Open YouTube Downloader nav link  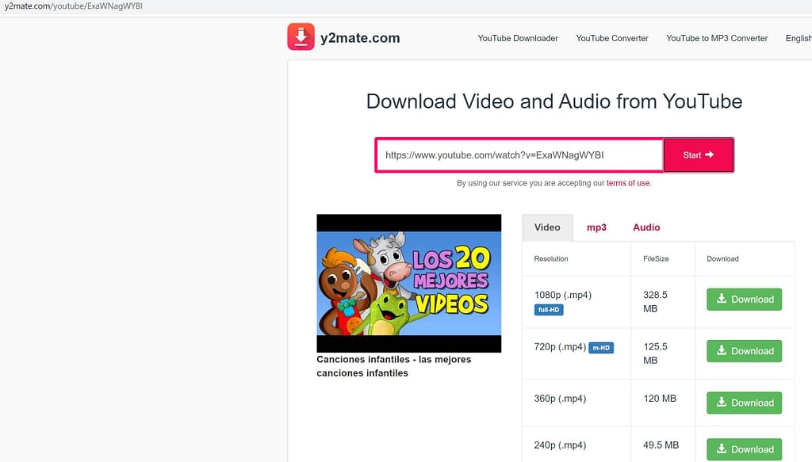(518, 38)
